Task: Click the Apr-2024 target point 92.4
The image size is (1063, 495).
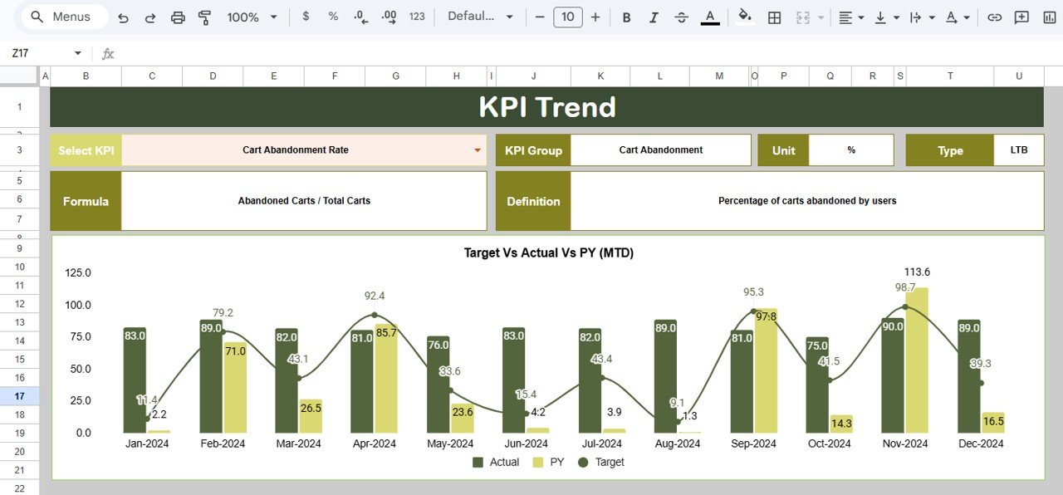Action: point(375,315)
